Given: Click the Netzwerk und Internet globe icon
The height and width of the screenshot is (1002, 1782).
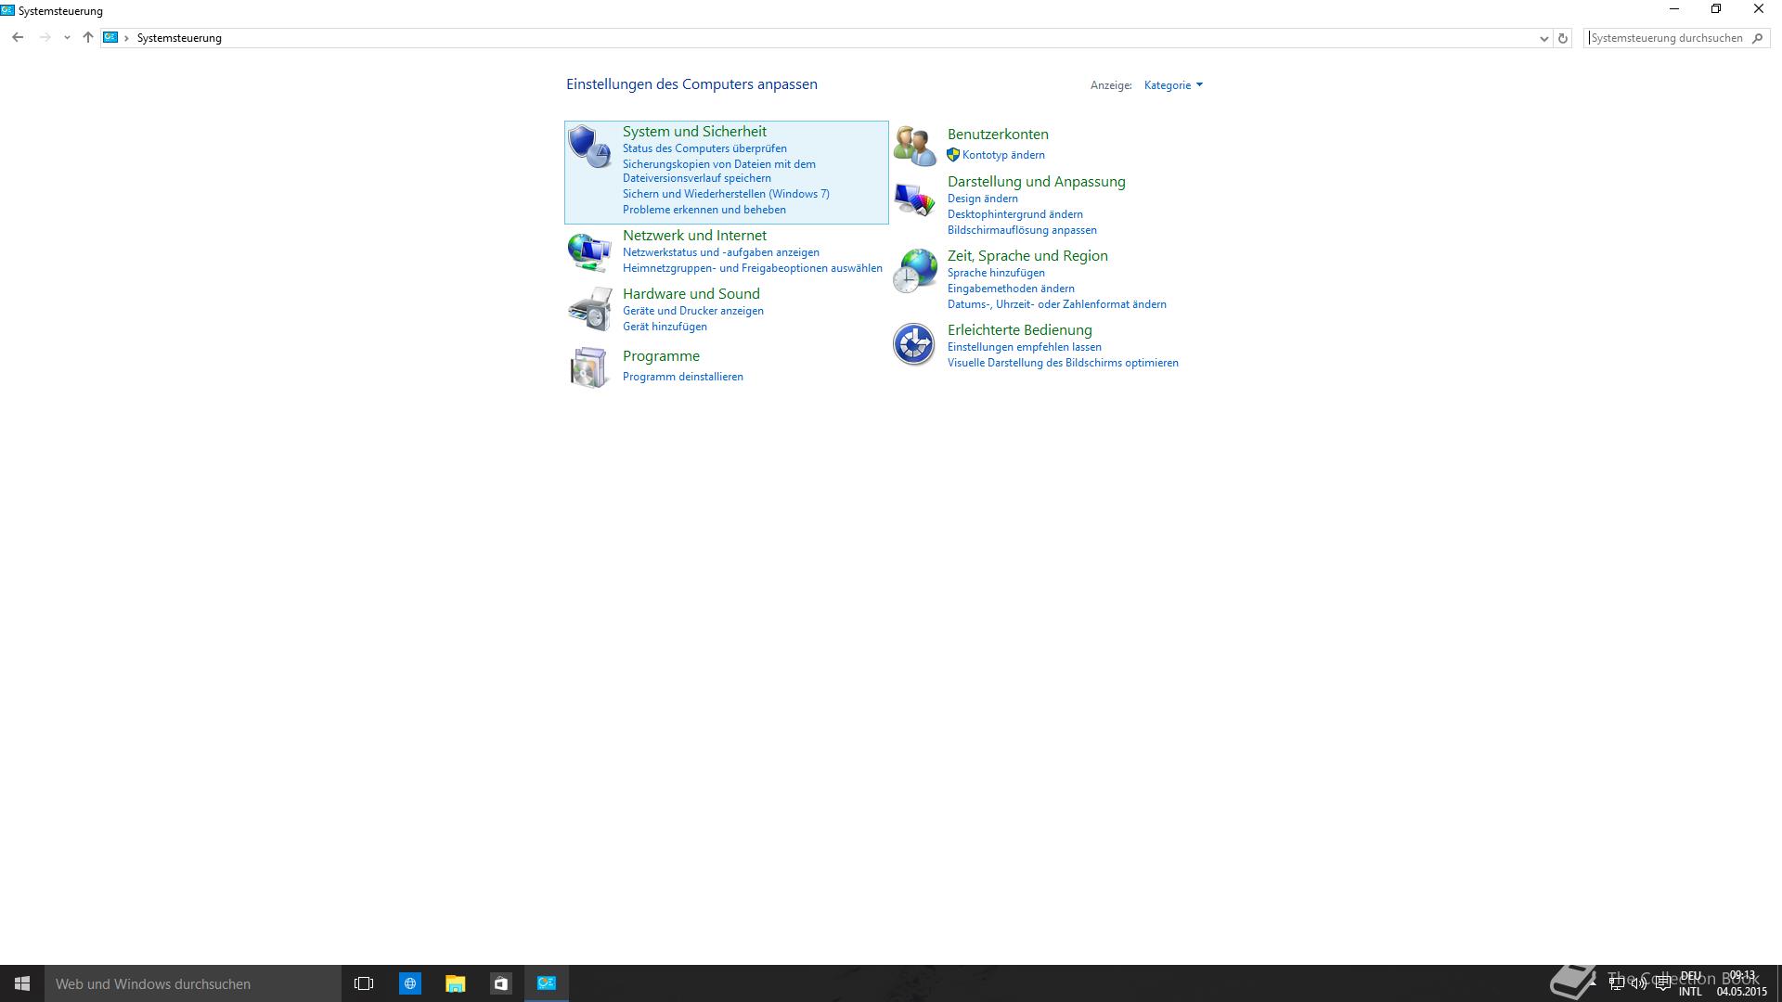Looking at the screenshot, I should tap(589, 251).
